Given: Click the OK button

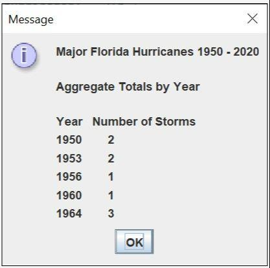Looking at the screenshot, I should click(x=134, y=241).
